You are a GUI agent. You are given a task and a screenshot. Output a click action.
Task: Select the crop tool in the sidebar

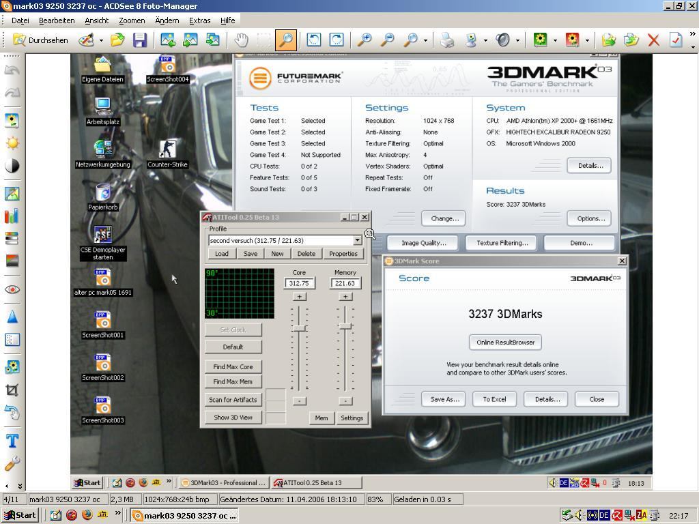coord(12,390)
